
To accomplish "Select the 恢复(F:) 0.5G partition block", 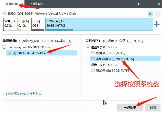I will [x=9, y=24].
